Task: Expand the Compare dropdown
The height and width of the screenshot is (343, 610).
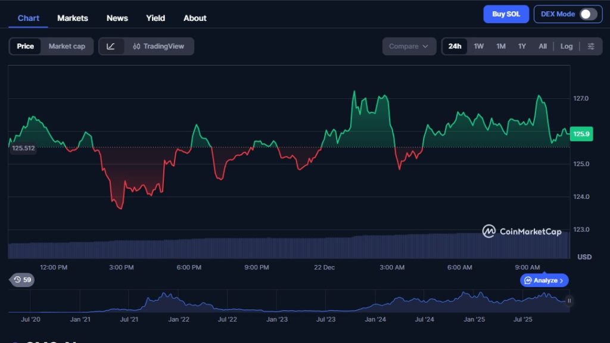Action: 409,46
